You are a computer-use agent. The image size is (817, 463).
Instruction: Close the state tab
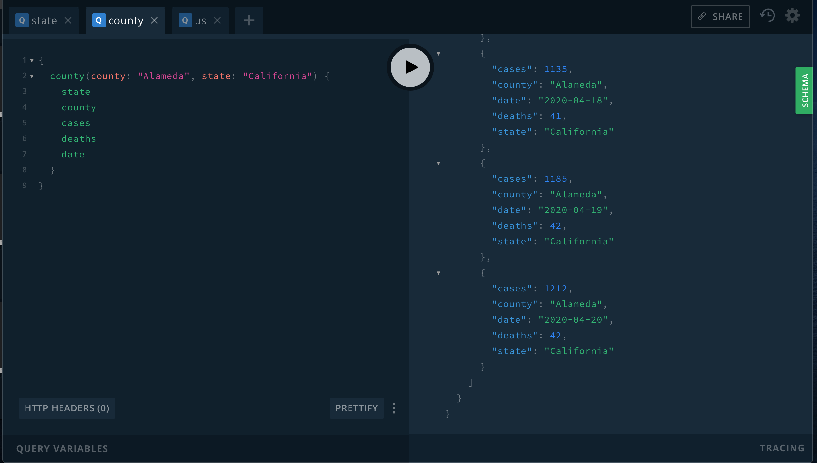[68, 20]
